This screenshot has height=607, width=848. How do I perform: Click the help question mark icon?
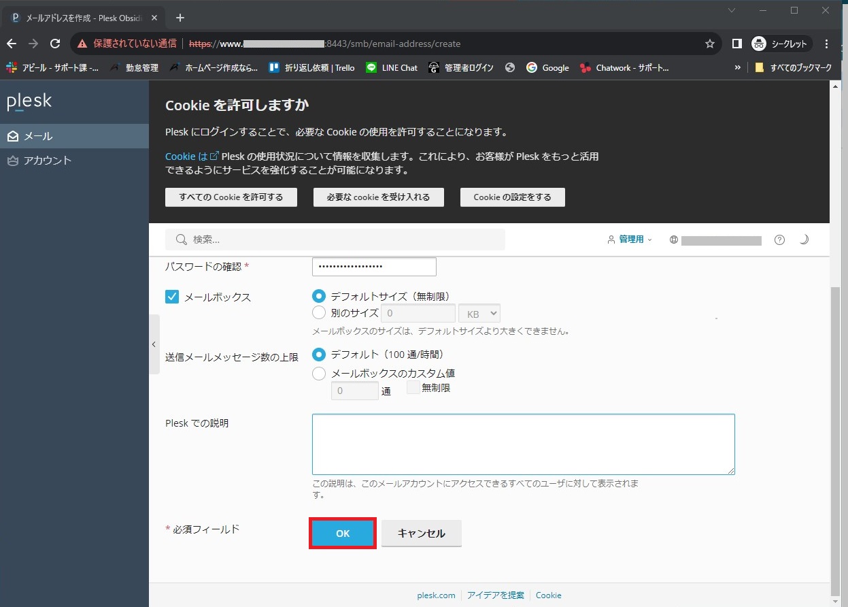[779, 240]
